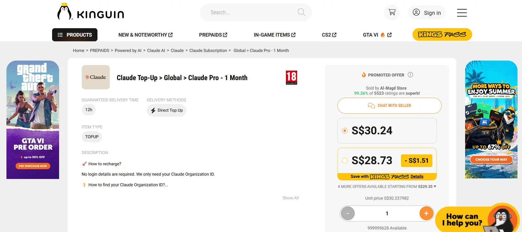
Task: Increase quantity with the plus button
Action: tap(426, 213)
